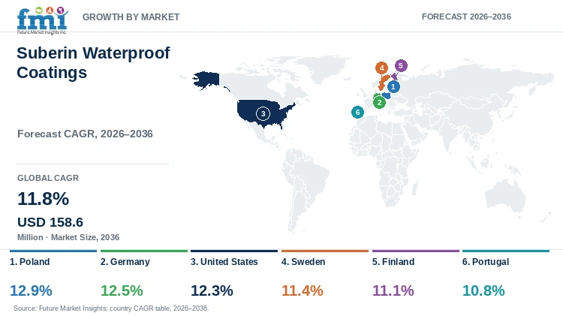Select the 'GROWTH BY MARKET' heading

[x=131, y=17]
